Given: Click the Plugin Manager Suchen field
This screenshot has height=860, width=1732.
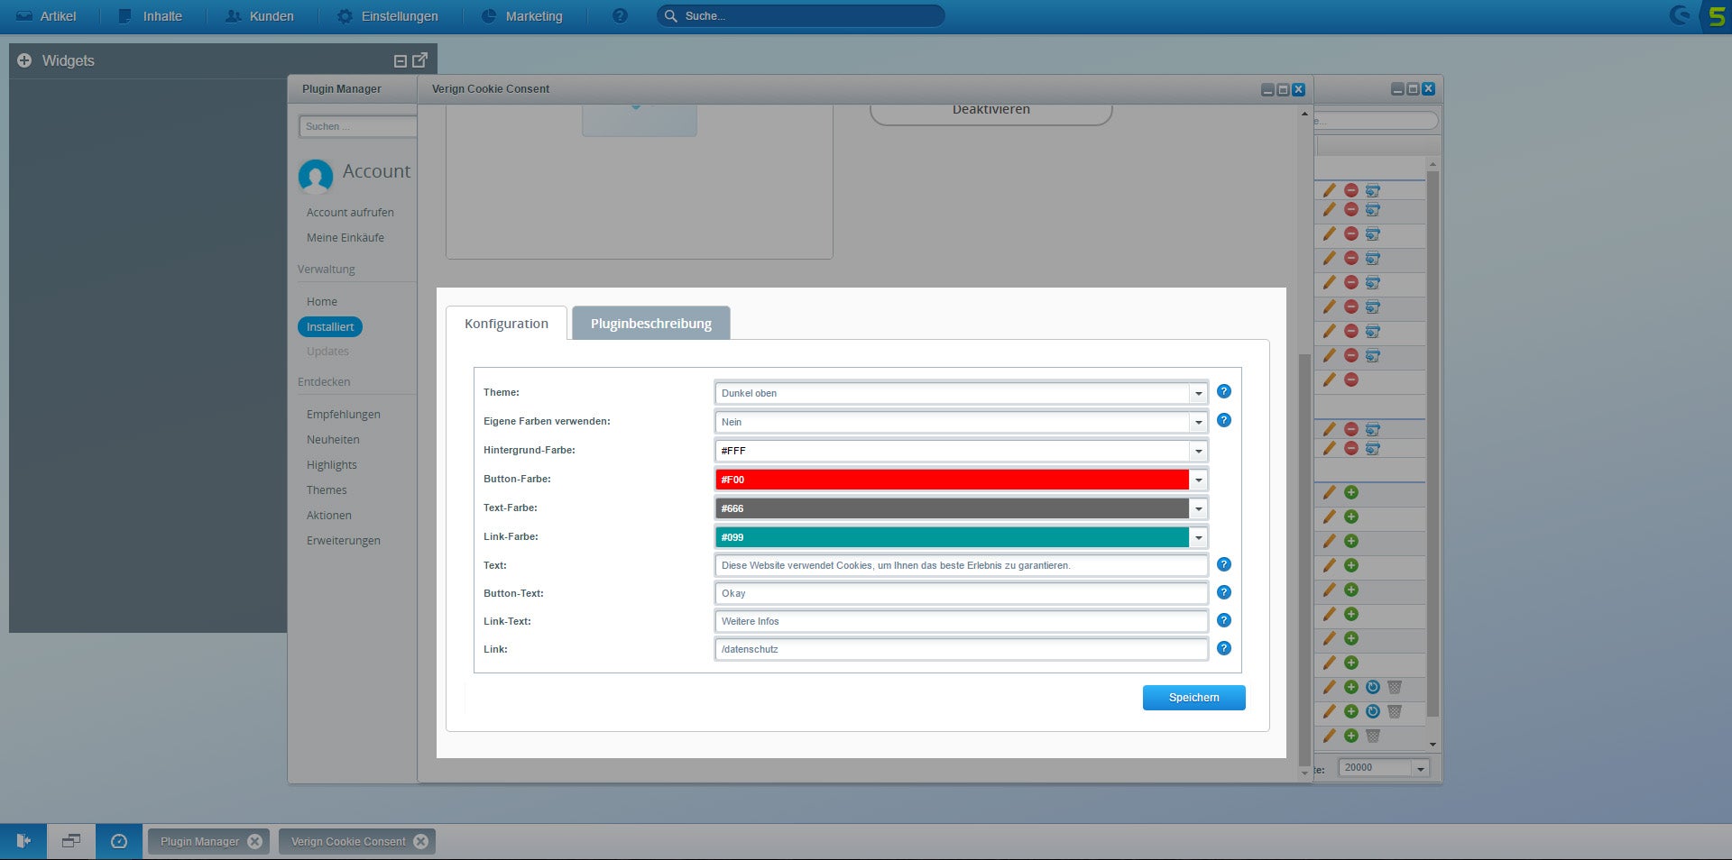Looking at the screenshot, I should tap(358, 126).
